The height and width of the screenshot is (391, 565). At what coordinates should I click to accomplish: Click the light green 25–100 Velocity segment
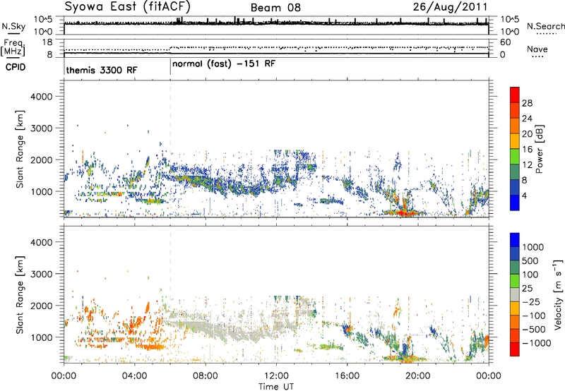click(515, 281)
